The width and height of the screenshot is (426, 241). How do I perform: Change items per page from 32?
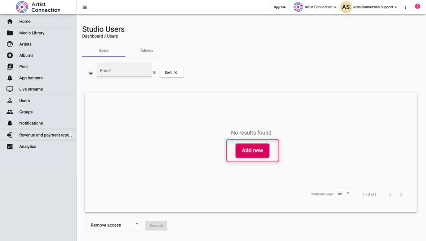[344, 193]
